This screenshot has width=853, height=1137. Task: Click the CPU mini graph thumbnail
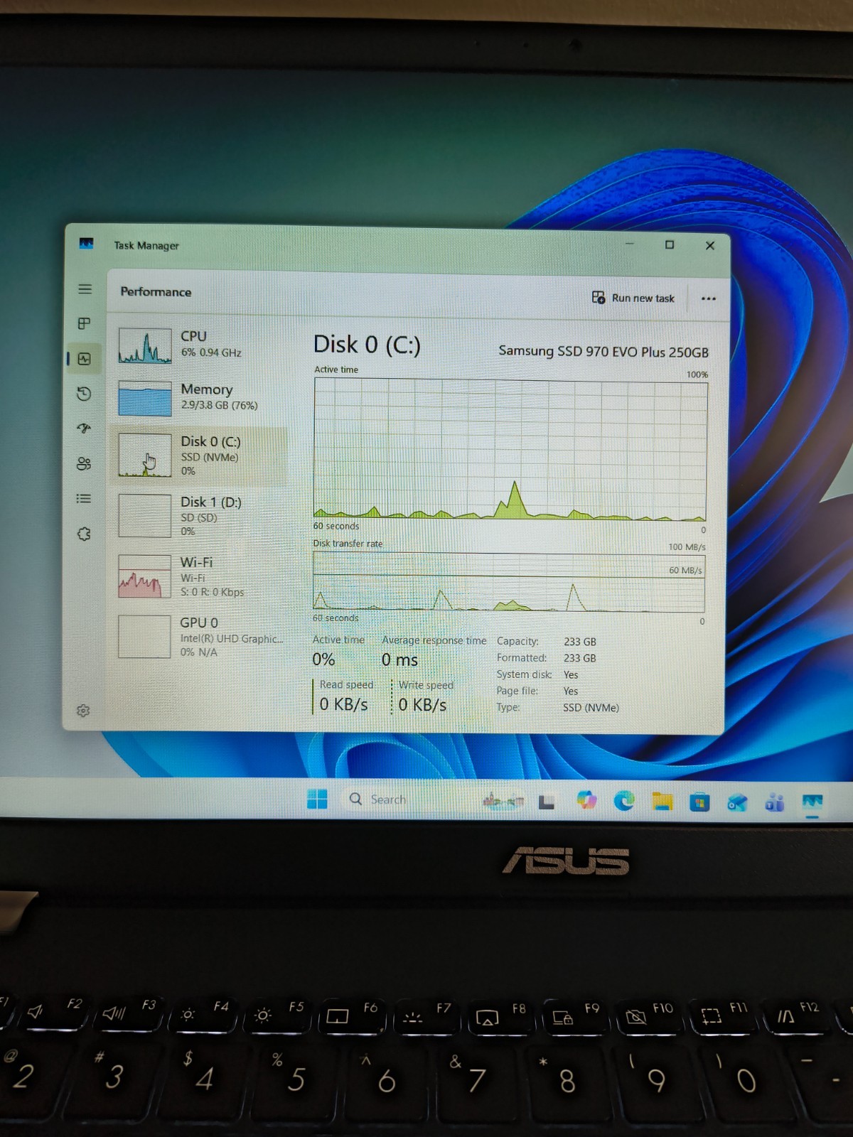pos(145,345)
